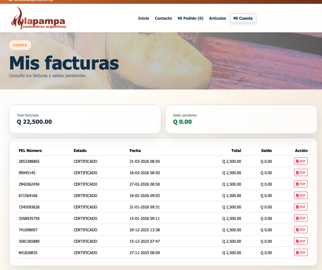
Task: Download PDF for invoice 99045145
Action: click(300, 172)
